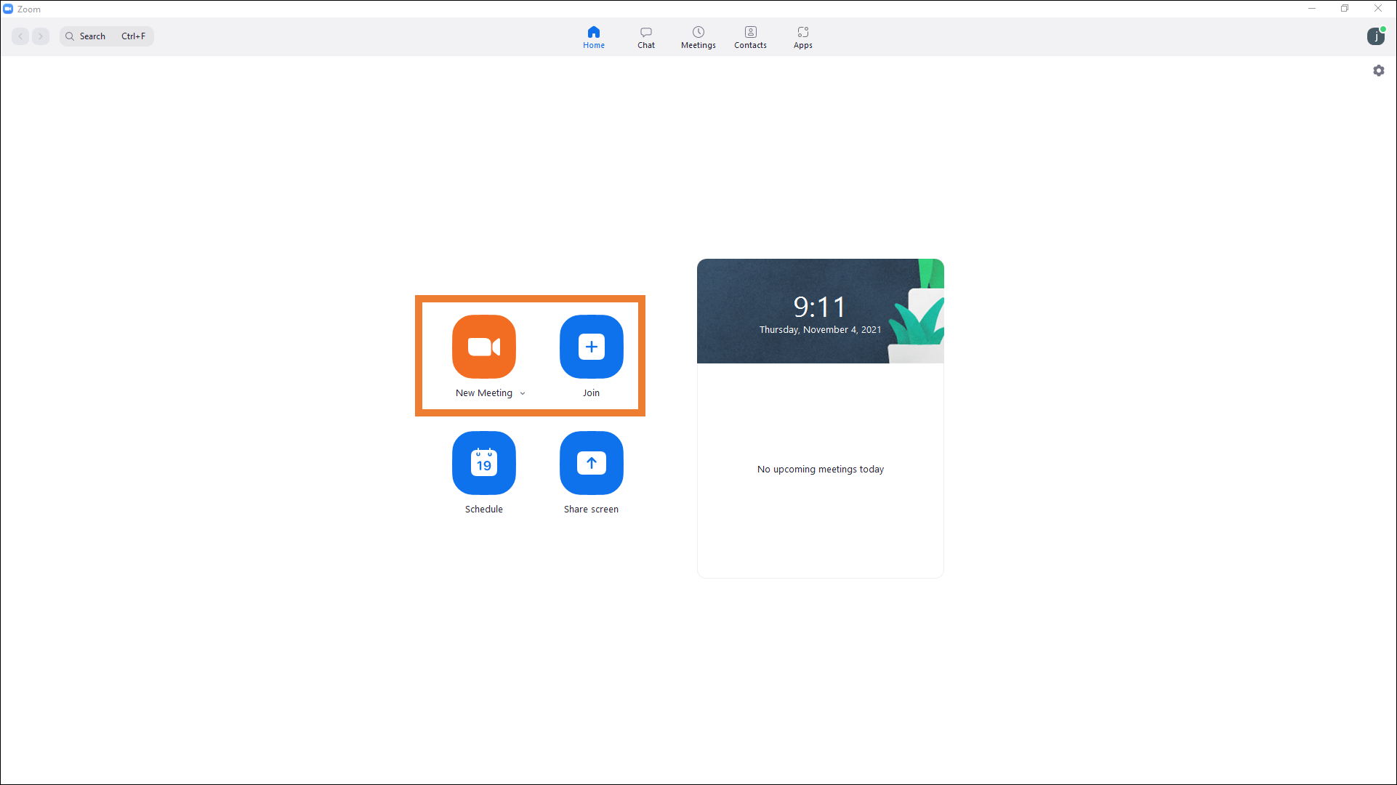Click the blue Join plus icon
Image resolution: width=1397 pixels, height=785 pixels.
pos(591,347)
